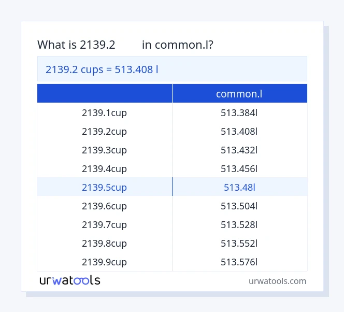Select the highlighted 2139.5cup cell
The height and width of the screenshot is (312, 344).
pos(104,187)
